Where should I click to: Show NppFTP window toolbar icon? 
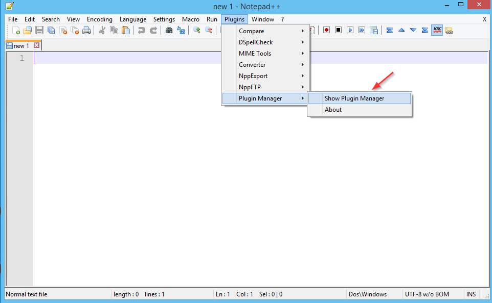pyautogui.click(x=449, y=31)
